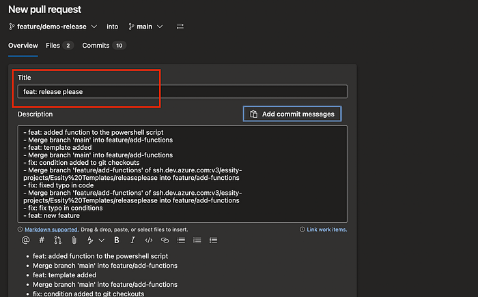
Task: Click the attach file paperclip icon
Action: 74,240
